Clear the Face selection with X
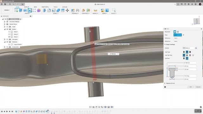 click(x=183, y=35)
